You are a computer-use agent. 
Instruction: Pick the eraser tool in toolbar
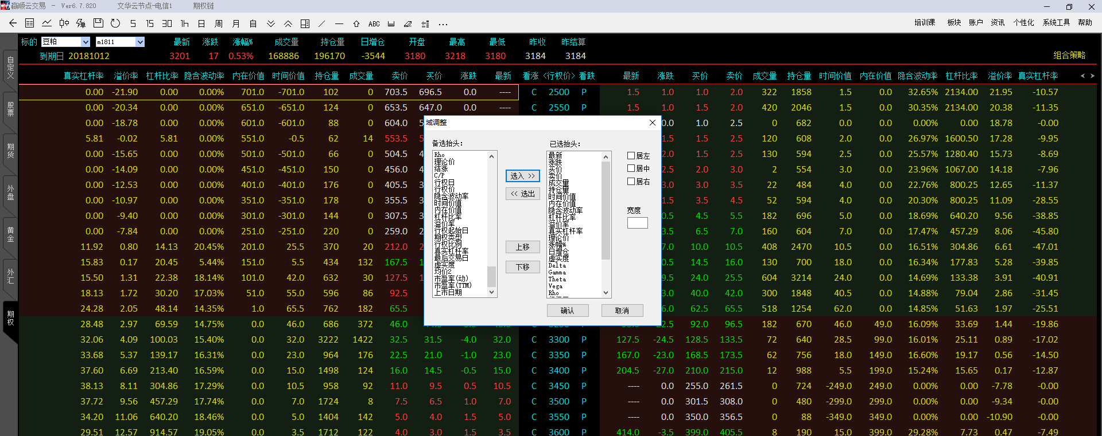(408, 24)
